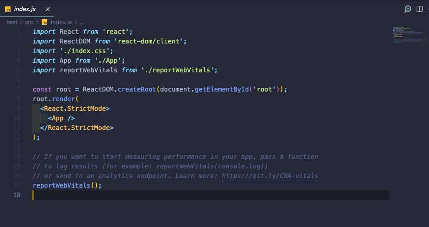429x227 pixels.
Task: Open the 'test' folder breadcrumb
Action: [x=12, y=22]
